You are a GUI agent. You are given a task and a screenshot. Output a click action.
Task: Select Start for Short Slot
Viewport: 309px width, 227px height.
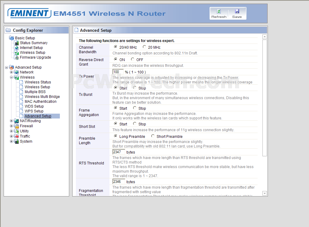[115, 124]
